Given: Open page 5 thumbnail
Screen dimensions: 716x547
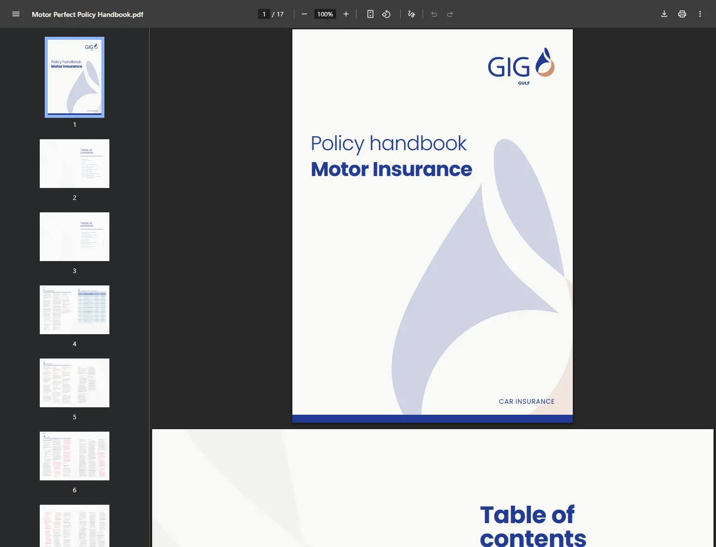Looking at the screenshot, I should 75,383.
